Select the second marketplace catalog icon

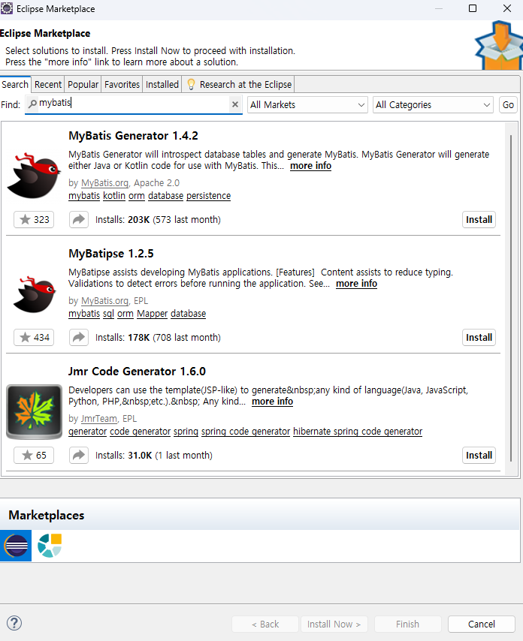pos(50,546)
